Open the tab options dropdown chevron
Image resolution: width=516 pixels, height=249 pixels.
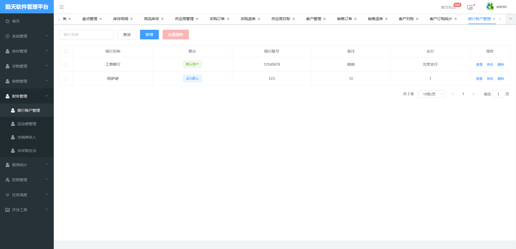[x=511, y=19]
